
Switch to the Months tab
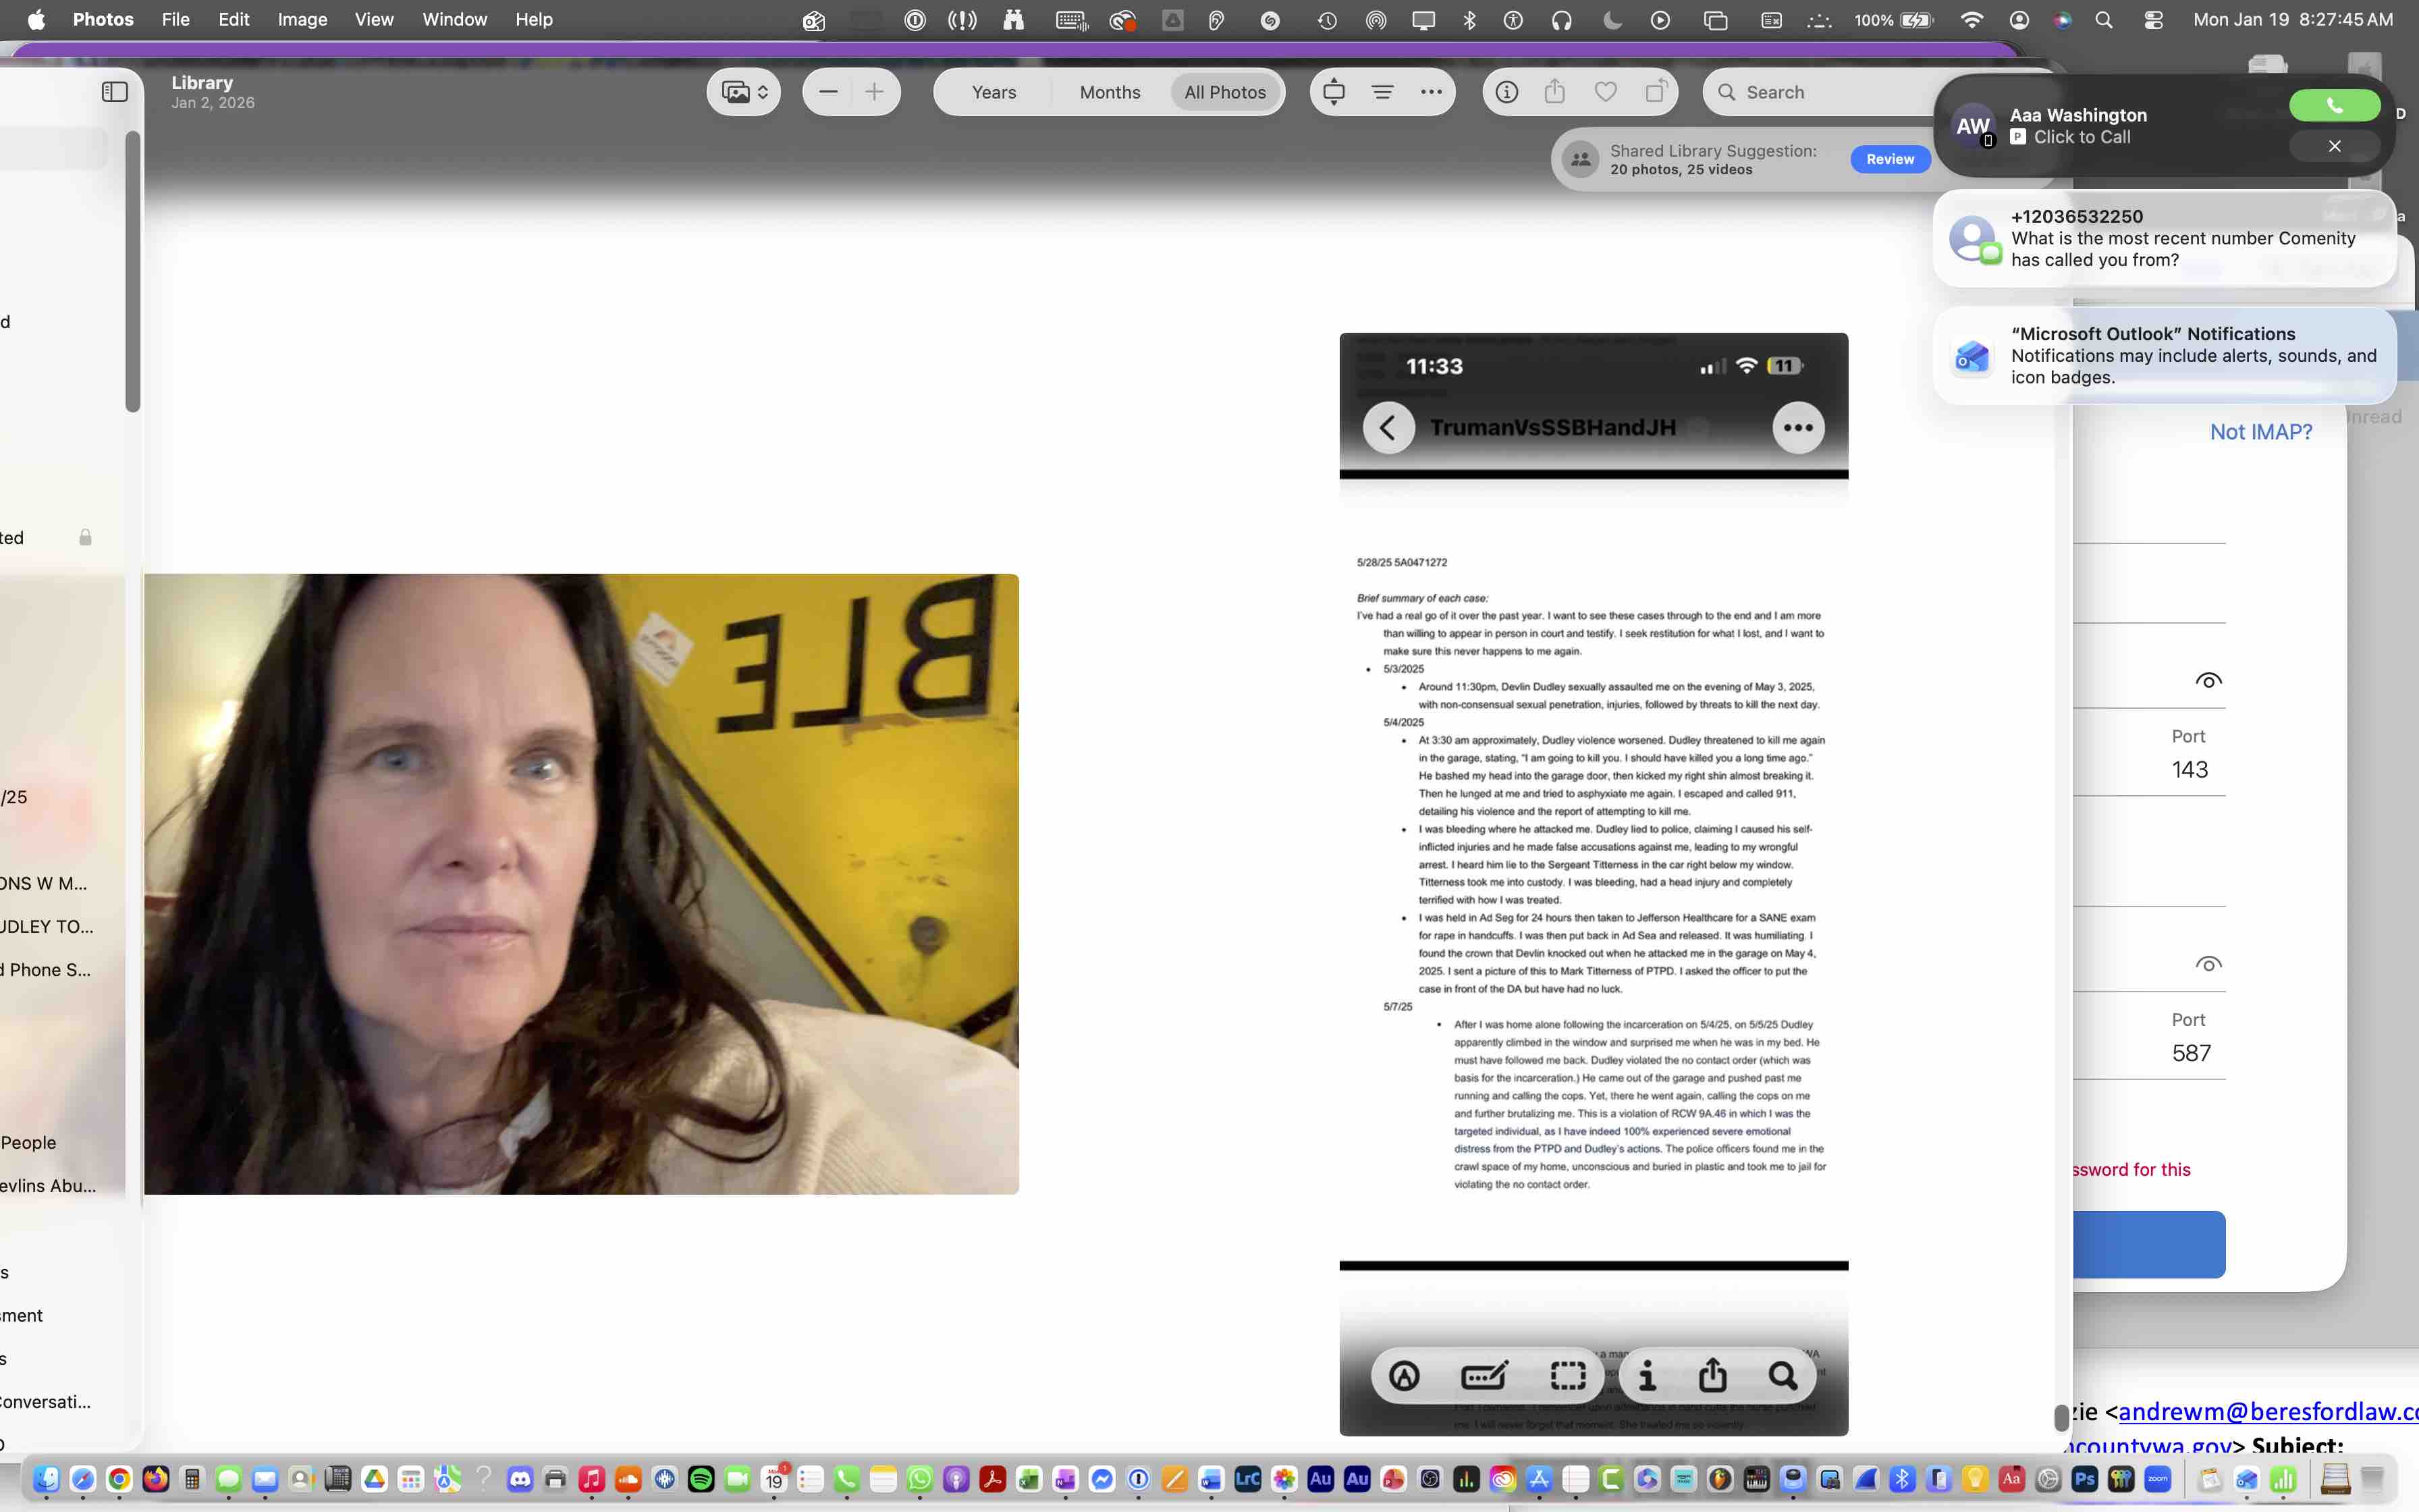click(x=1110, y=92)
